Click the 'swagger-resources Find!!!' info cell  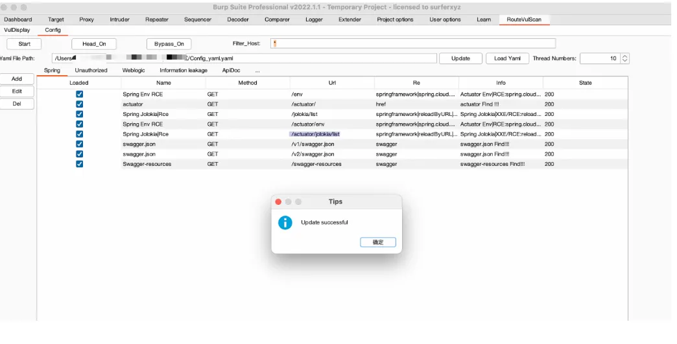(501, 164)
